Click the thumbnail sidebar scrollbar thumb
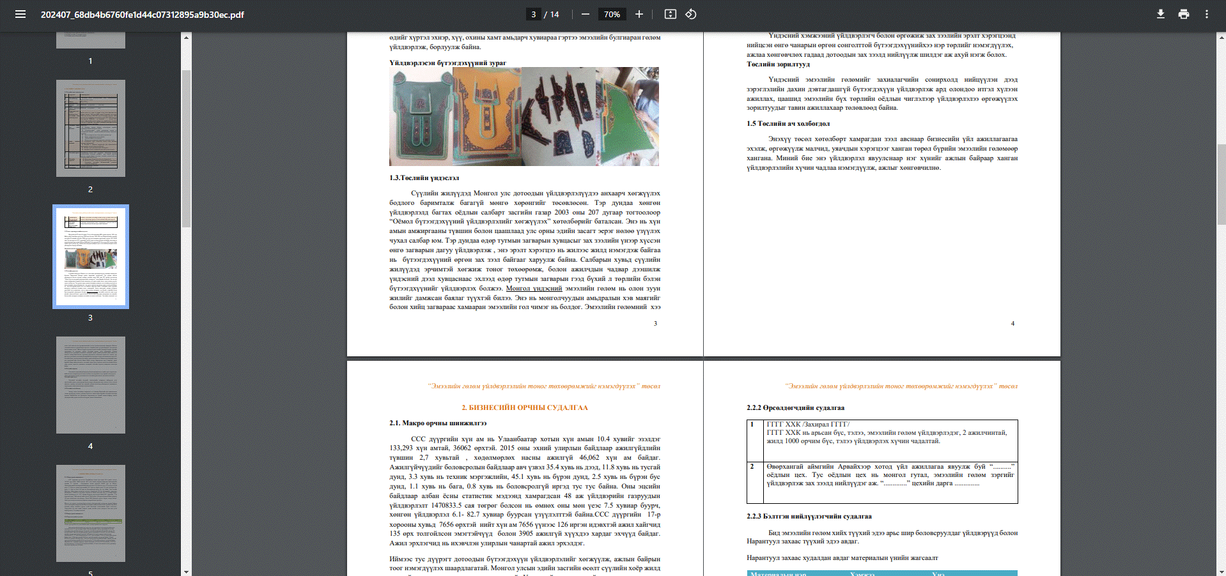This screenshot has height=576, width=1226. pyautogui.click(x=186, y=148)
